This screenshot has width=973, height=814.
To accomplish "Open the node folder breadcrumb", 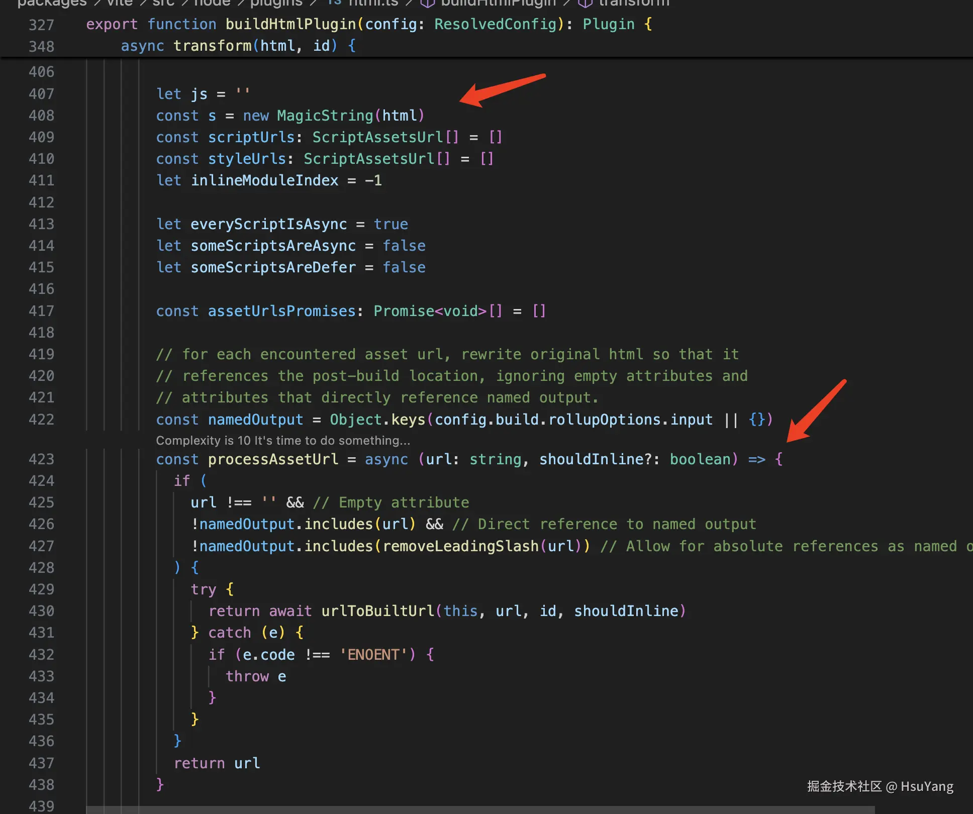I will [x=212, y=3].
